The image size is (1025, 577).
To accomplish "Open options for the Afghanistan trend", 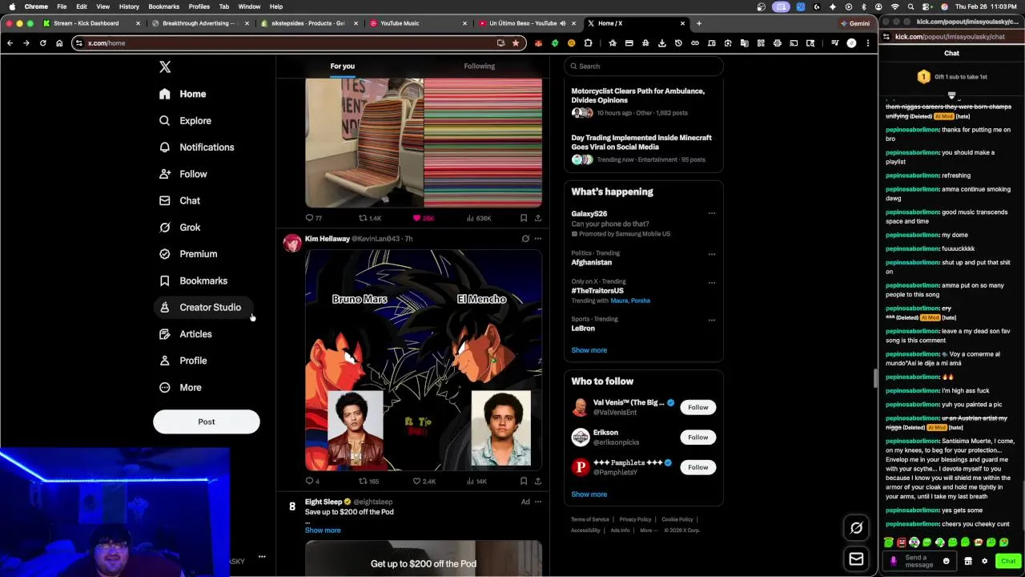I will (712, 254).
